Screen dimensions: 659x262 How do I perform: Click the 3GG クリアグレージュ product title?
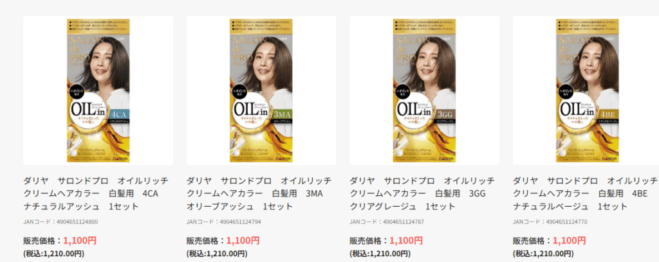[x=422, y=194]
